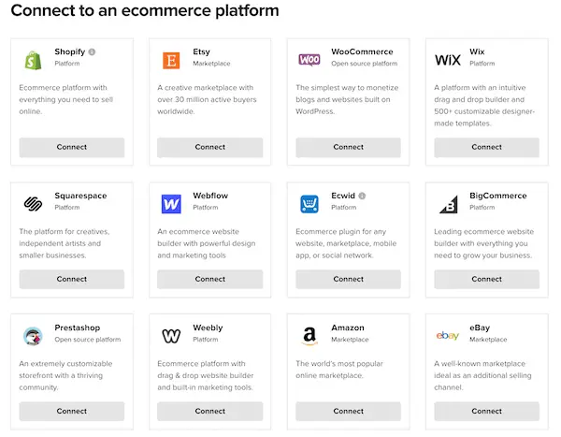Click 'Marketplace' label under eBay

tap(488, 340)
